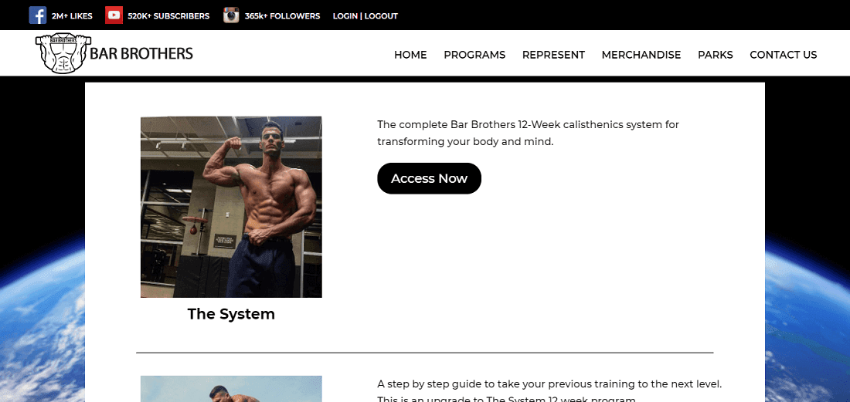Click the red YouTube icon
The width and height of the screenshot is (850, 402).
coord(114,15)
